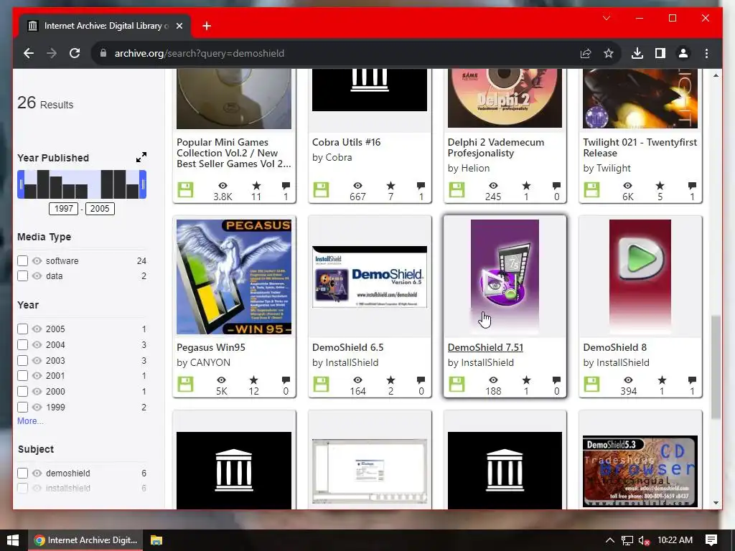
Task: Open the DemoShield 7.51 title link
Action: (485, 347)
